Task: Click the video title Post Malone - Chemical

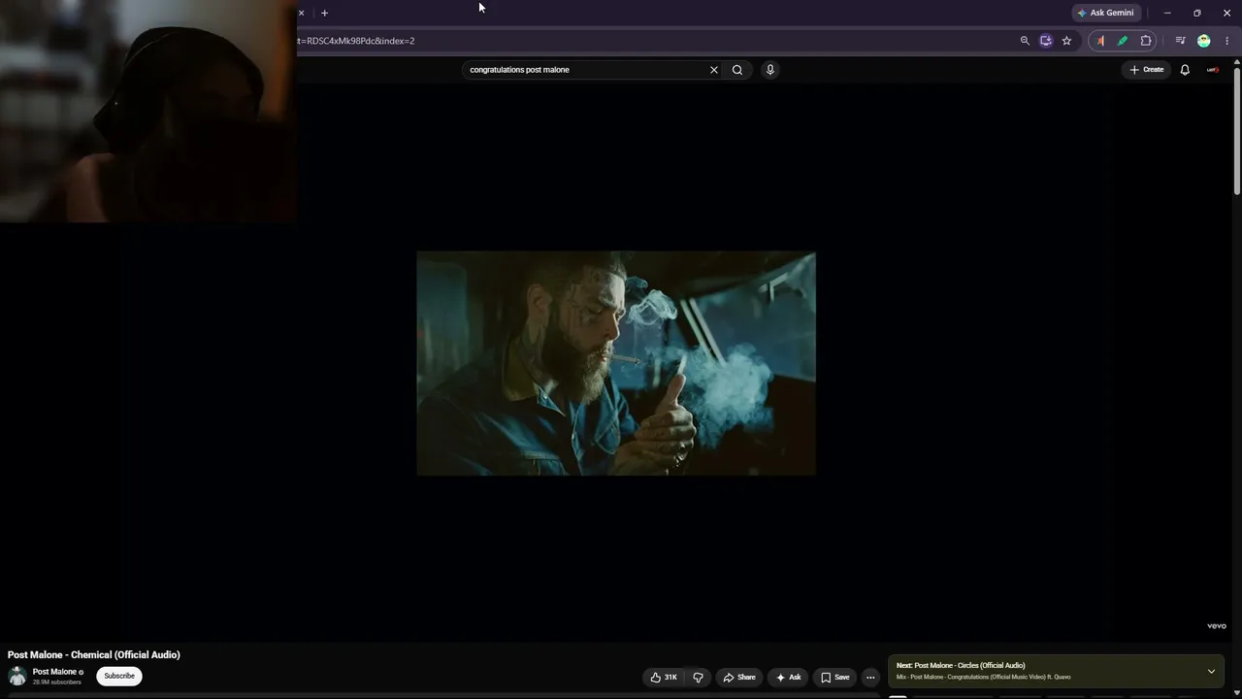Action: click(x=94, y=655)
